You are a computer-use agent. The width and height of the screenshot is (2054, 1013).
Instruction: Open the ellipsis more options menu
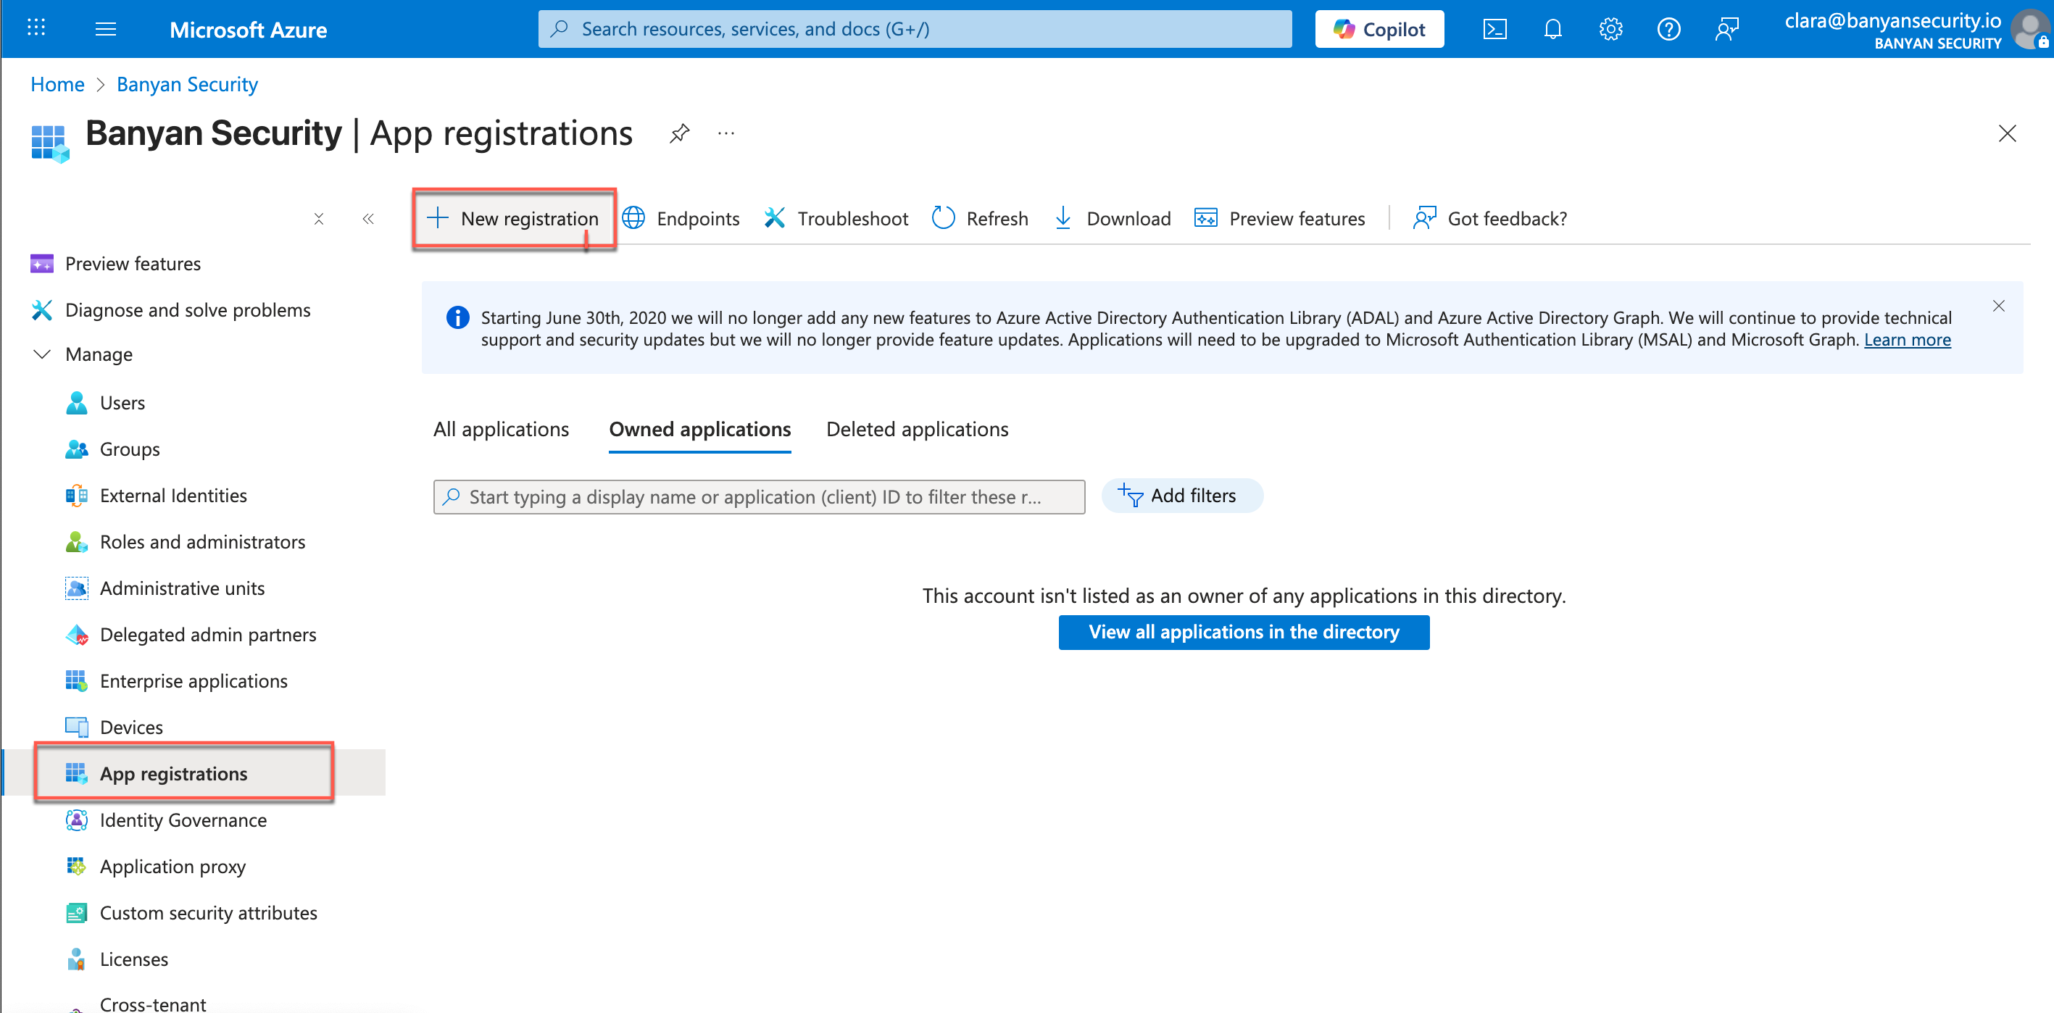725,133
